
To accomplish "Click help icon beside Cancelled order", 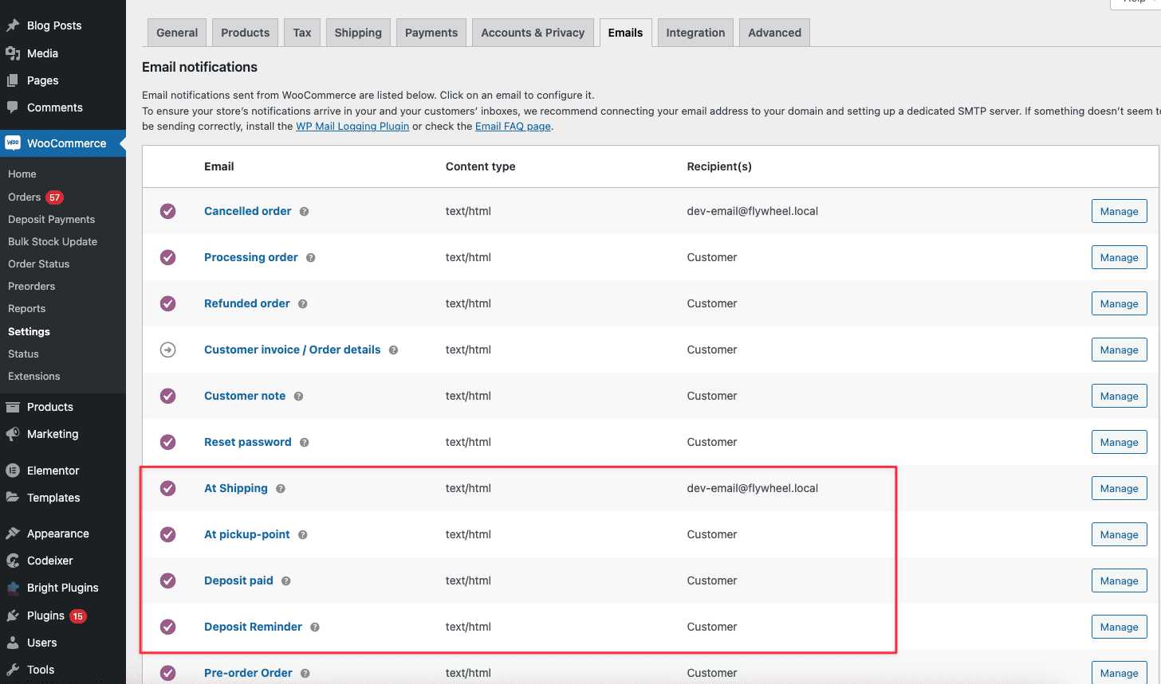I will [x=304, y=212].
